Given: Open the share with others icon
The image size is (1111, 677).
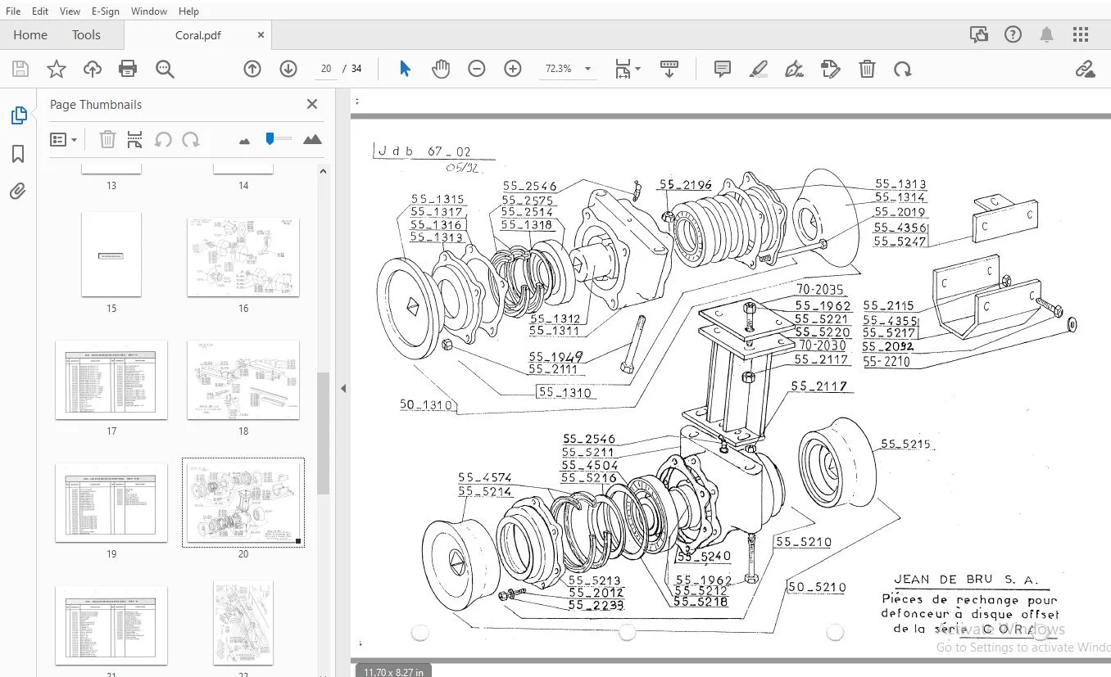Looking at the screenshot, I should (x=978, y=34).
